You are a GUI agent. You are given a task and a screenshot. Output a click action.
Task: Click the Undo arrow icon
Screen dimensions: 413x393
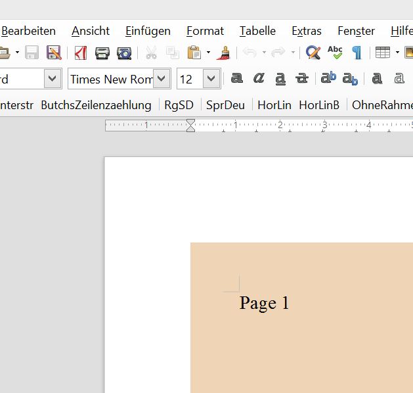250,52
